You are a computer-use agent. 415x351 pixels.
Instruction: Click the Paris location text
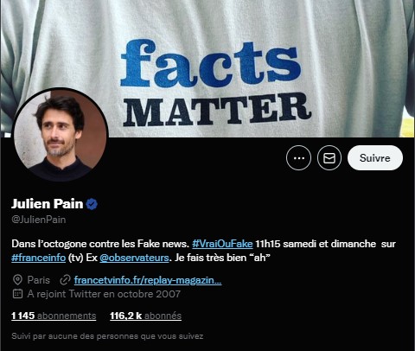(x=39, y=280)
